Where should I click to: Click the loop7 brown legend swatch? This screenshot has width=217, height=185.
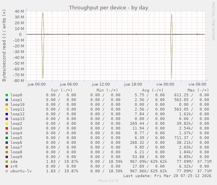[7, 147]
